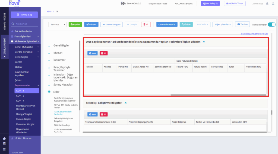Open the Temmuz month dropdown

[x=57, y=24]
